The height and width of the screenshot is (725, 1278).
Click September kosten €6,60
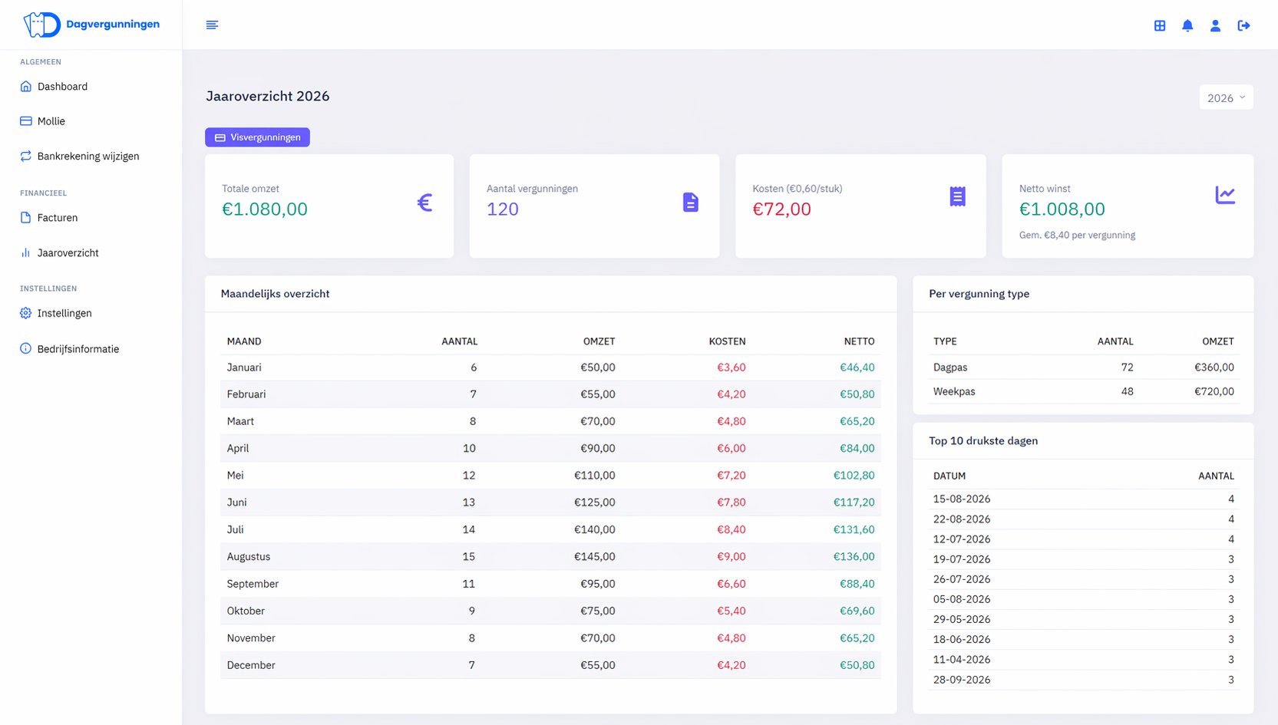(731, 584)
